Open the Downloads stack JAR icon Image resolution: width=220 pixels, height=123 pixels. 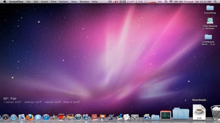pyautogui.click(x=199, y=112)
